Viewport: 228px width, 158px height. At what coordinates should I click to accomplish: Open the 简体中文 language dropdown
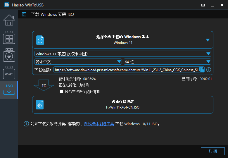78,62
